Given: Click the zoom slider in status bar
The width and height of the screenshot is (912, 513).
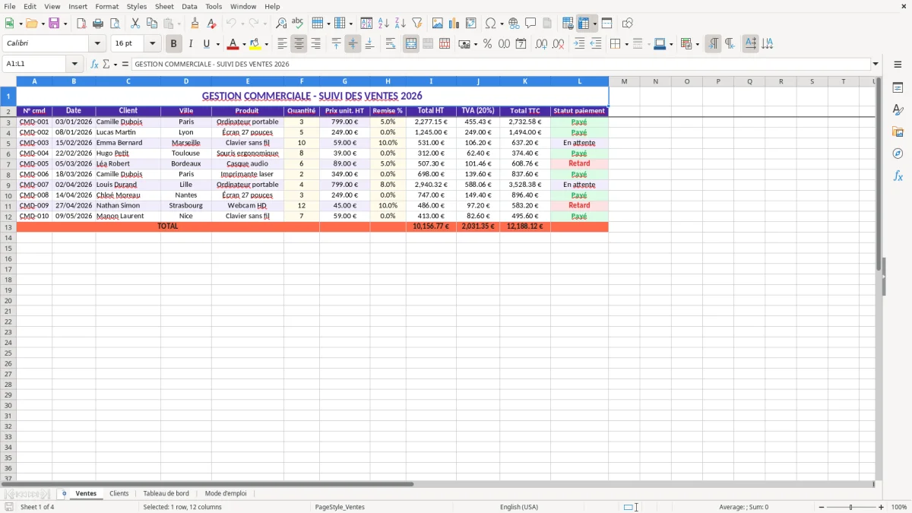Looking at the screenshot, I should tap(851, 507).
